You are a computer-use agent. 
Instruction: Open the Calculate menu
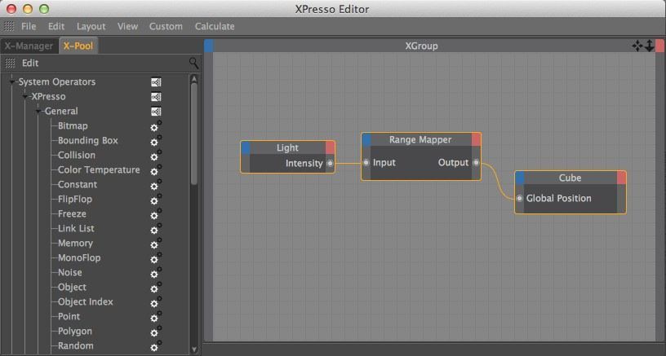(x=215, y=26)
